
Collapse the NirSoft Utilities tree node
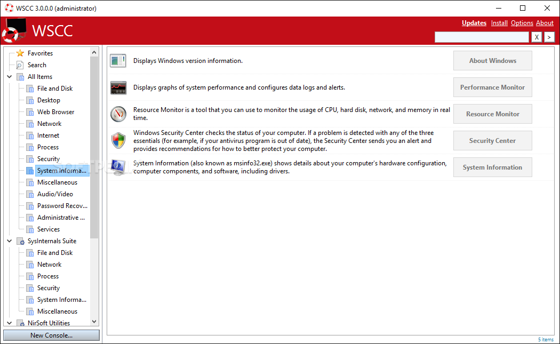[9, 323]
